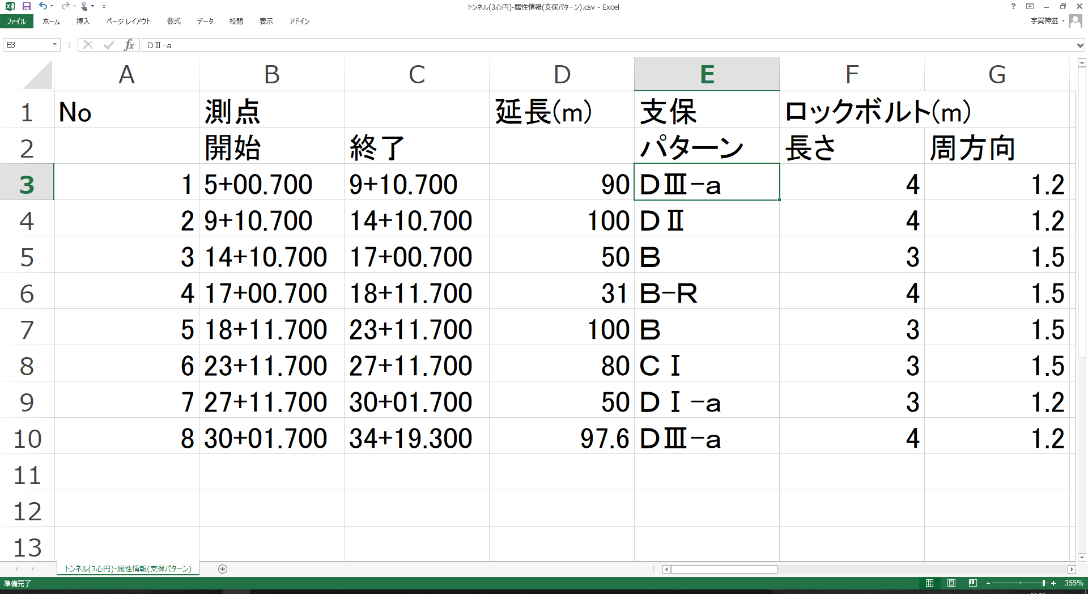Open the Customize Quick Access Toolbar dropdown
Screen dimensions: 1088x594
104,7
